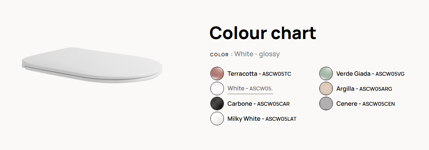Pick the Cenere grey swatch
This screenshot has width=429, height=150.
[326, 103]
